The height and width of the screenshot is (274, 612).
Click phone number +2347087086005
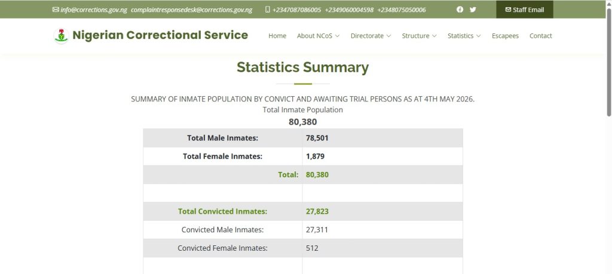[297, 10]
